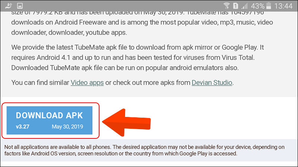Click the v3.27 version label

click(x=22, y=127)
